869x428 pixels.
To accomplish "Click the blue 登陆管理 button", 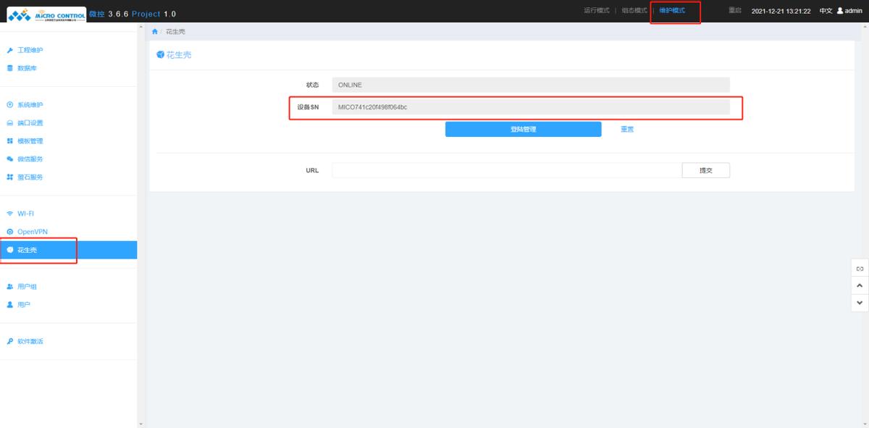I will point(523,129).
